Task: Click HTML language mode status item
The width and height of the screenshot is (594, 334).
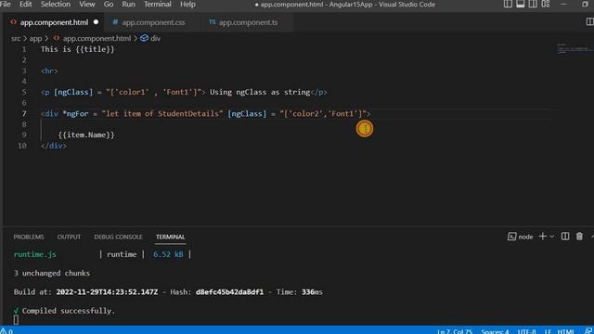Action: (x=565, y=331)
